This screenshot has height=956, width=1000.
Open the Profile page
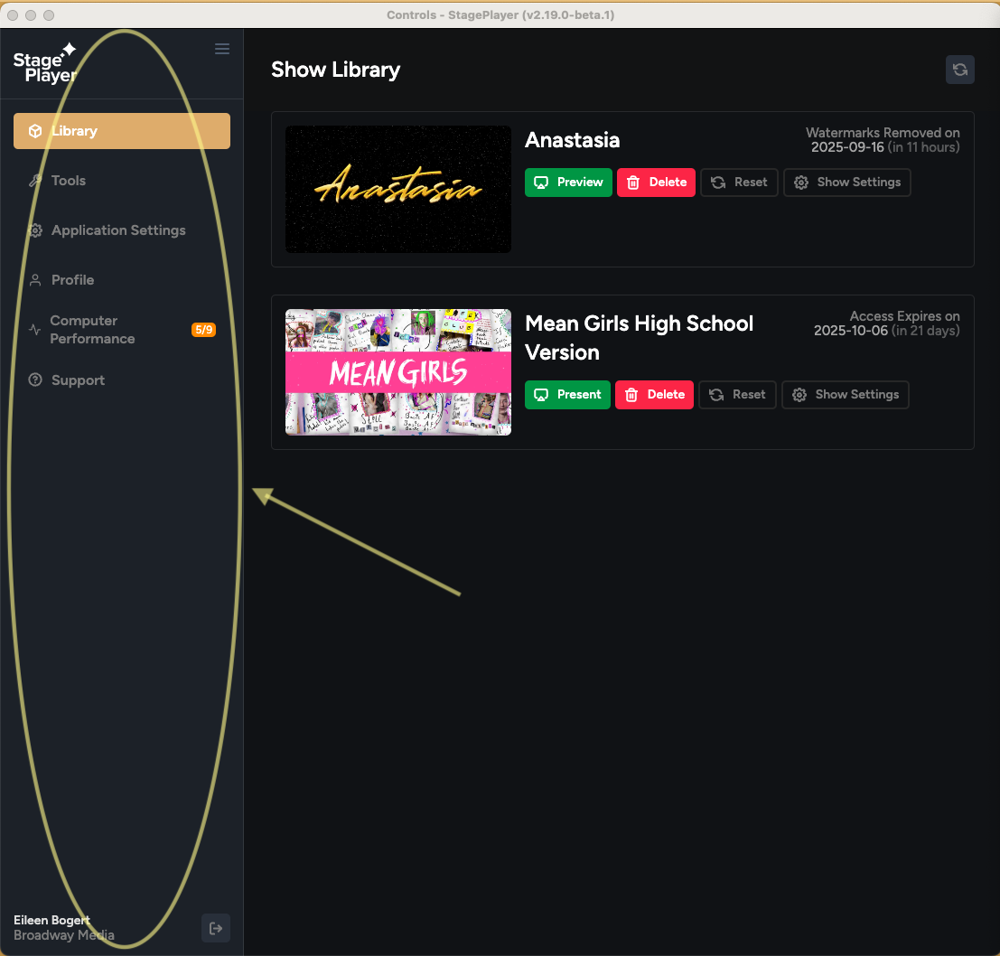click(122, 280)
